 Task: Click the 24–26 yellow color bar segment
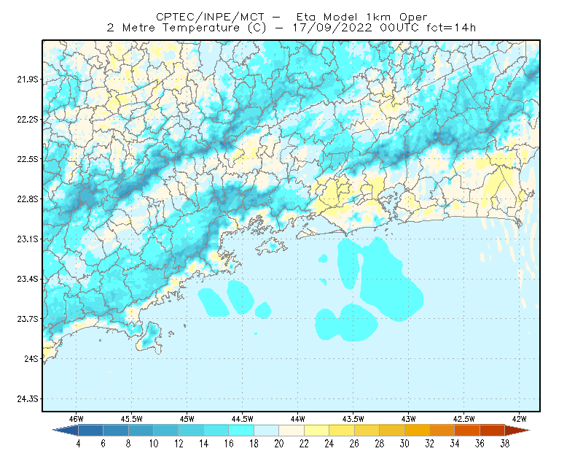[x=342, y=431]
